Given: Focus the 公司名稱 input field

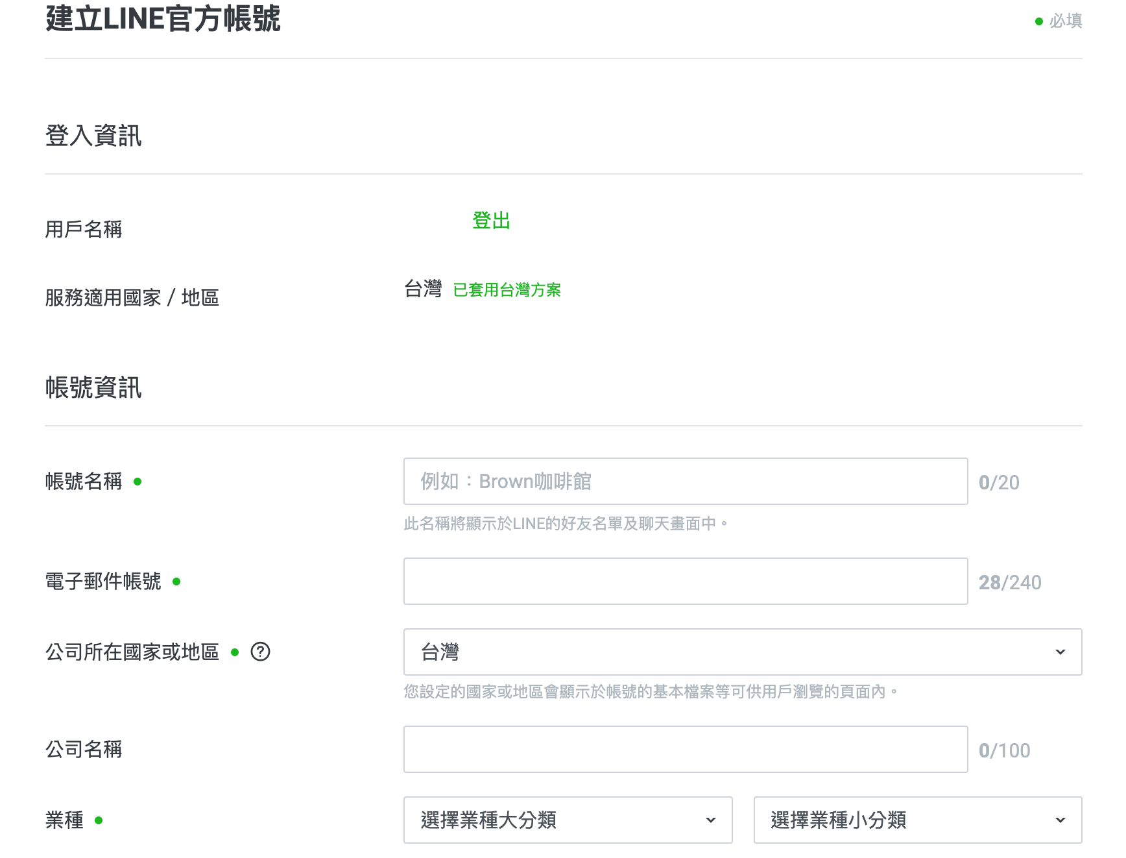Looking at the screenshot, I should pyautogui.click(x=686, y=750).
